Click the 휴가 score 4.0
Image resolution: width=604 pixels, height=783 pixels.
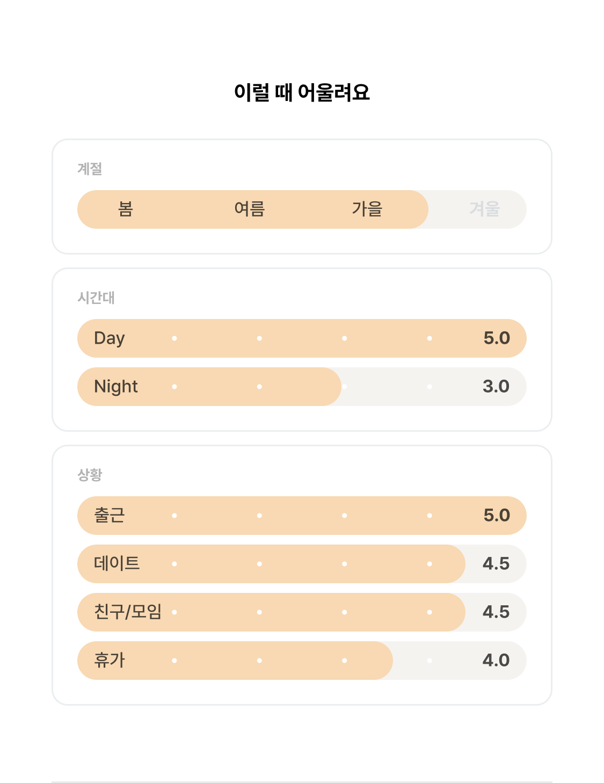pyautogui.click(x=496, y=661)
